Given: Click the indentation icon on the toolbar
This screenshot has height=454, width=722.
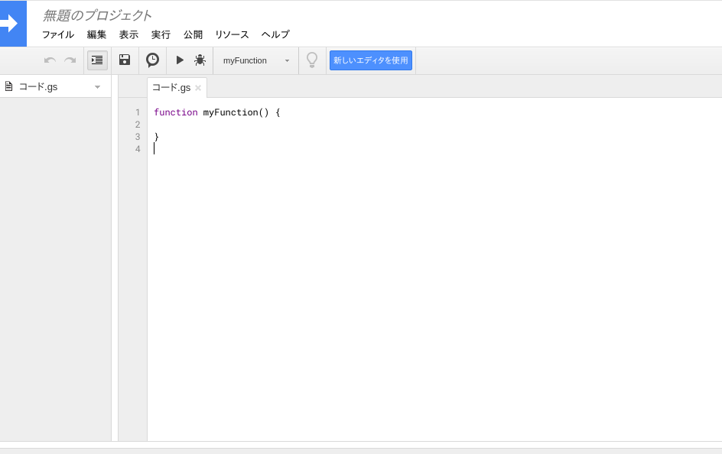Looking at the screenshot, I should tap(97, 60).
